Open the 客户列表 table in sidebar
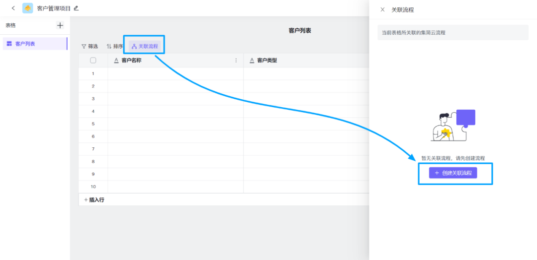This screenshot has width=537, height=260. pyautogui.click(x=35, y=44)
